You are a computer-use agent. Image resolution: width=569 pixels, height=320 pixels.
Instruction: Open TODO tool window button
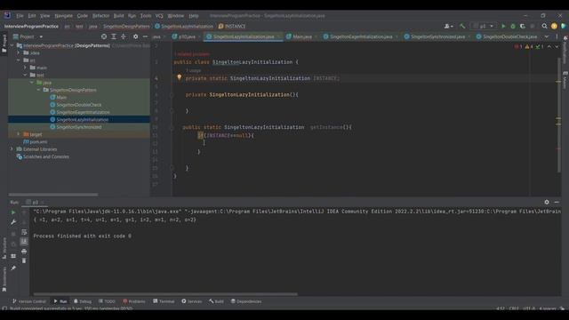(107, 301)
